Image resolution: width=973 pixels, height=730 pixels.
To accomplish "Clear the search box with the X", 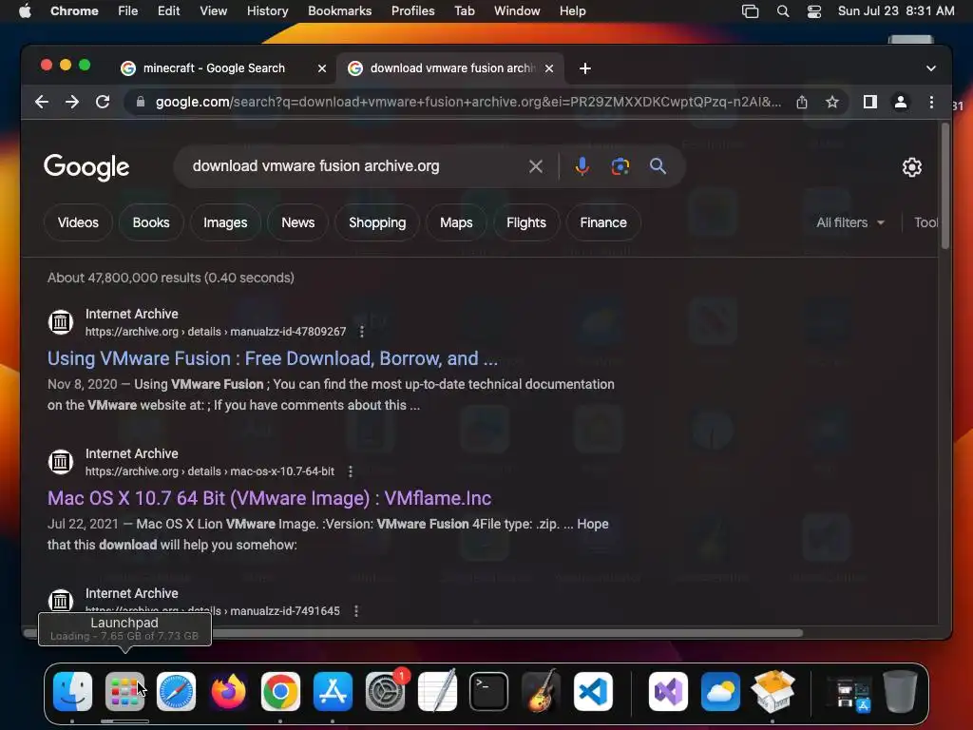I will pos(536,166).
